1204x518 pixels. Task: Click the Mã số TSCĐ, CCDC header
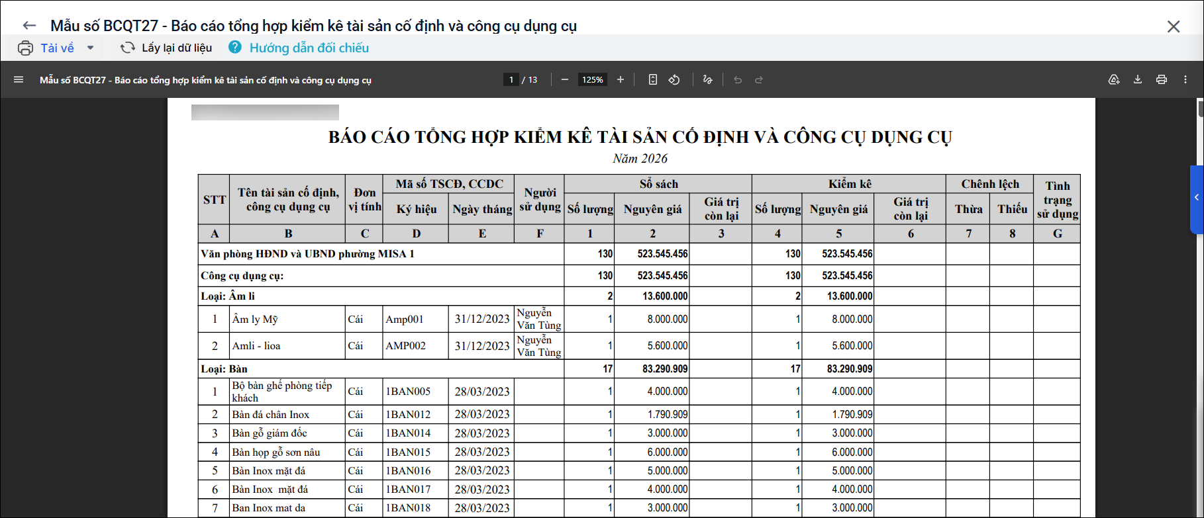[450, 184]
